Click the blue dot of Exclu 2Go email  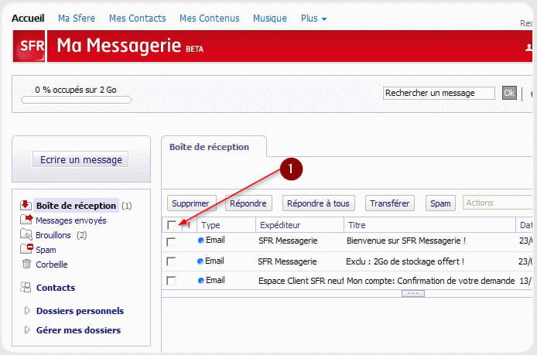point(200,261)
